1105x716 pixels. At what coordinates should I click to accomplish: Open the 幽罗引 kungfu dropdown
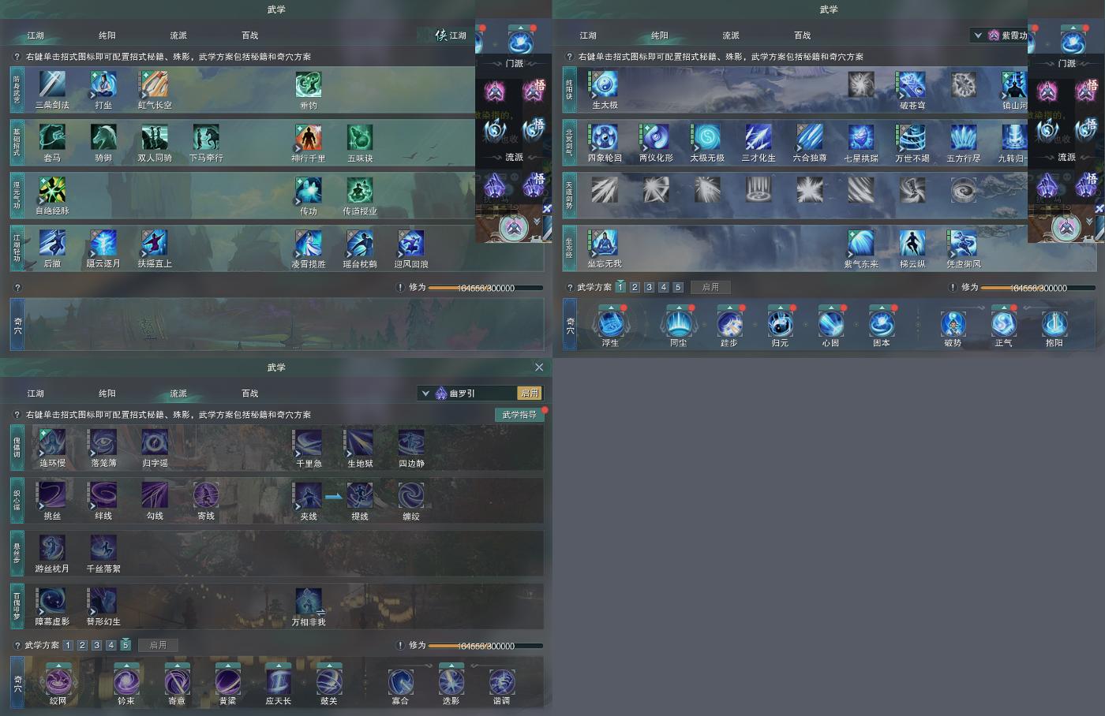(x=425, y=393)
